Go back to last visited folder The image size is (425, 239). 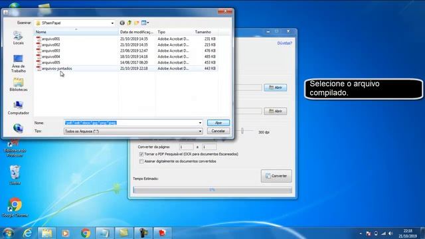click(122, 23)
